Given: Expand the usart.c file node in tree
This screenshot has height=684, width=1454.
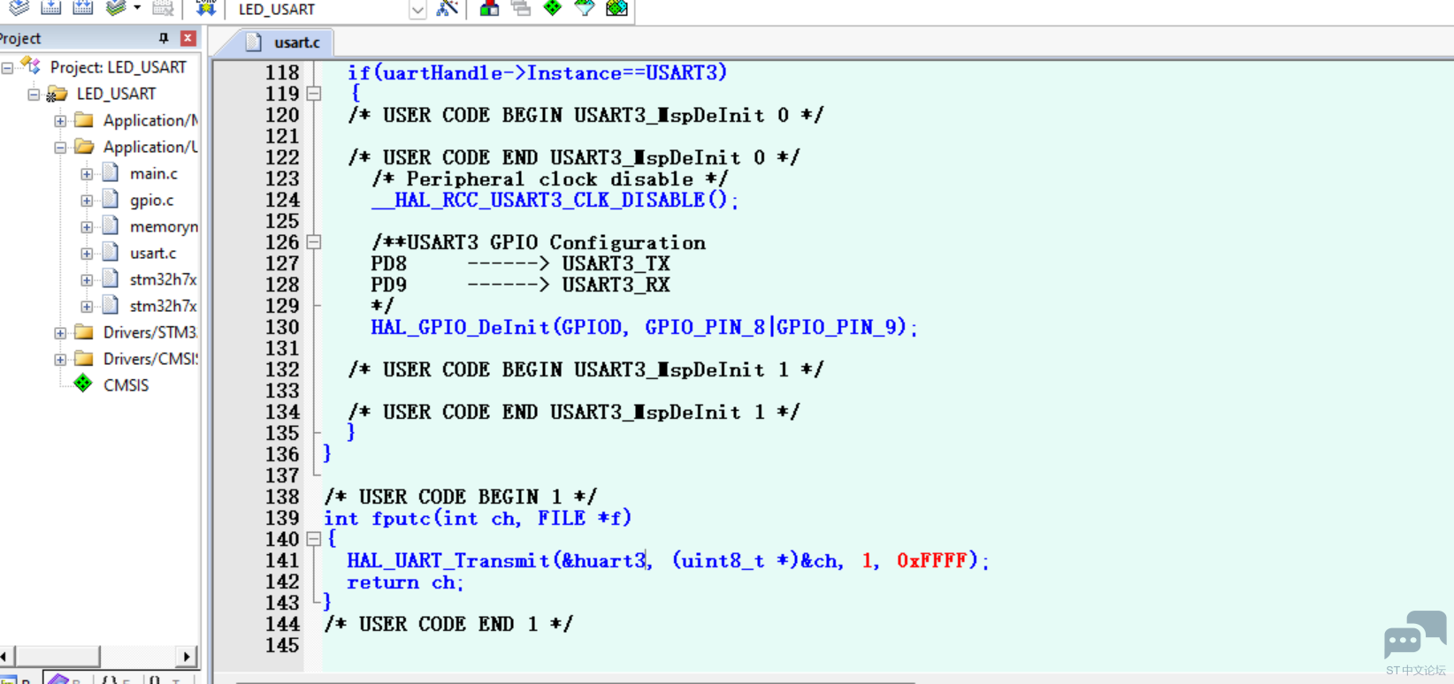Looking at the screenshot, I should coord(87,253).
